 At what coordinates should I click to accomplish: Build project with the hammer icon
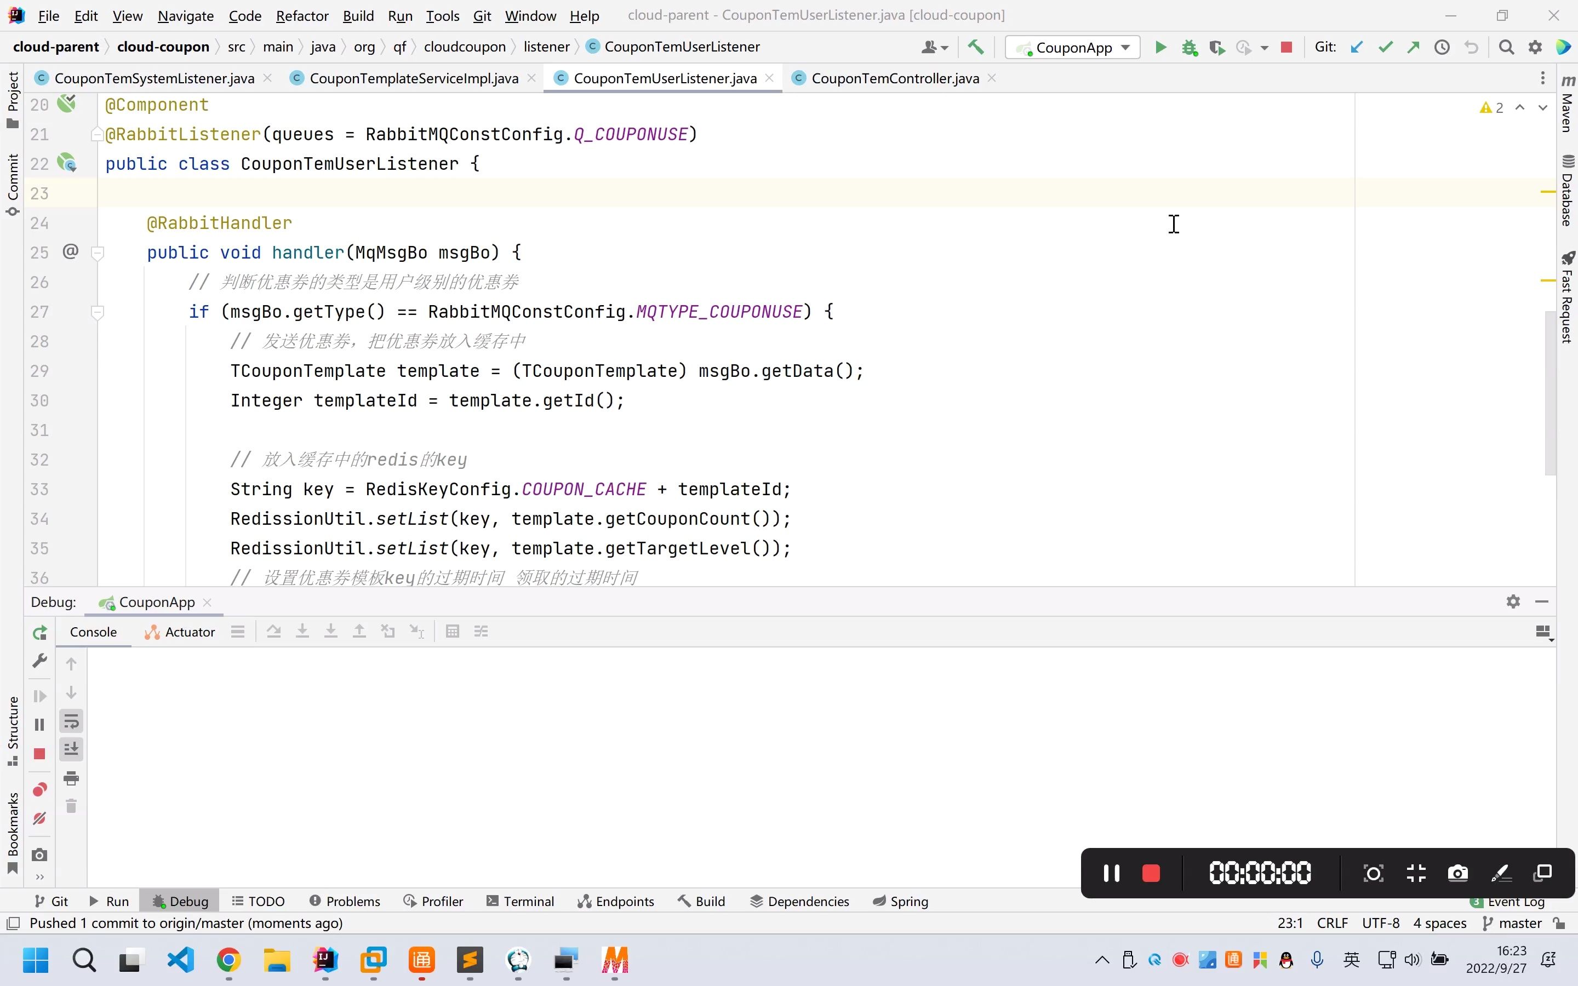(x=975, y=47)
